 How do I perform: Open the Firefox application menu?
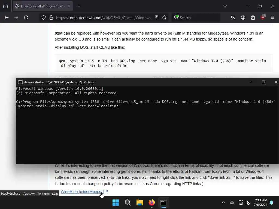272,17
